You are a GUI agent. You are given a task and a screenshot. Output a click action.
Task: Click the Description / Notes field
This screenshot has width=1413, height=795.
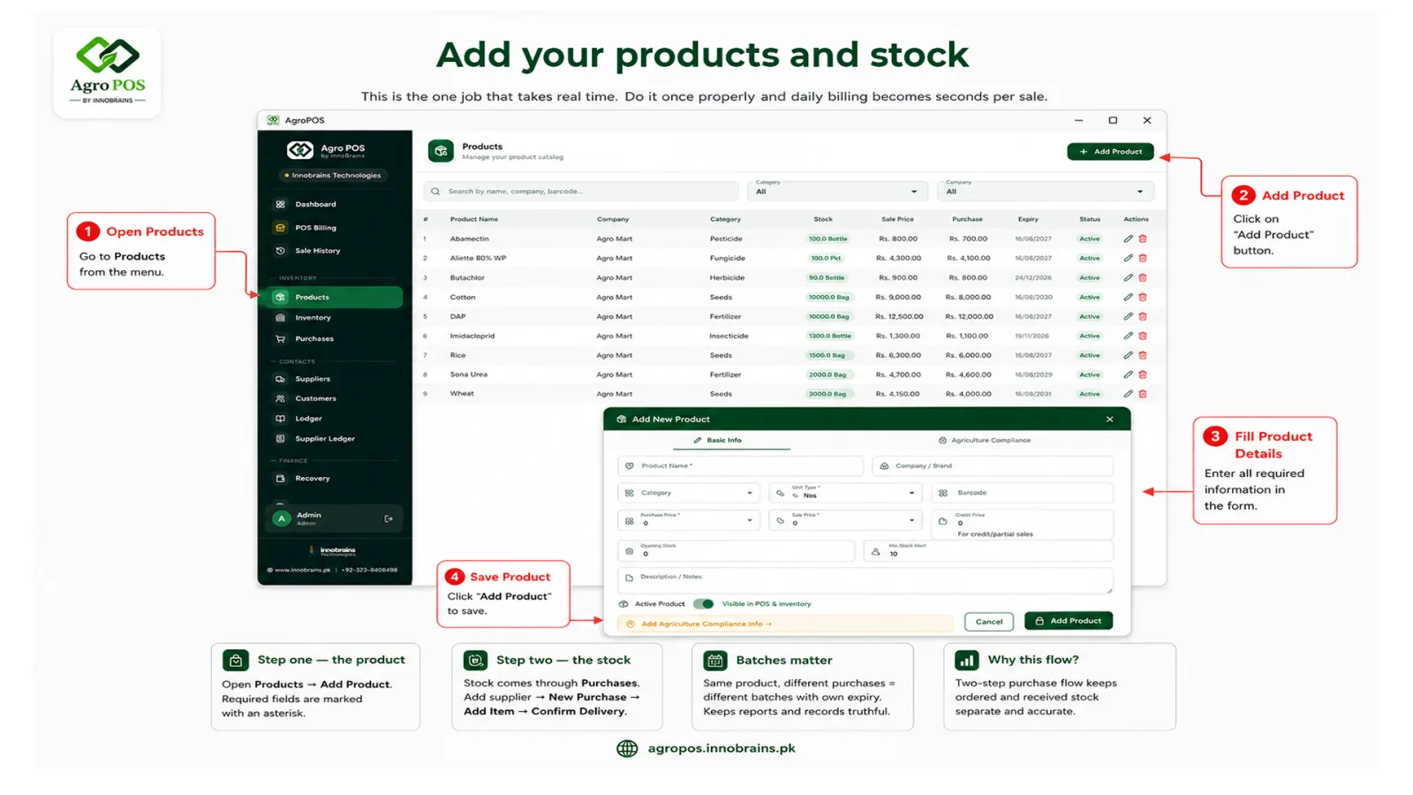coord(865,579)
